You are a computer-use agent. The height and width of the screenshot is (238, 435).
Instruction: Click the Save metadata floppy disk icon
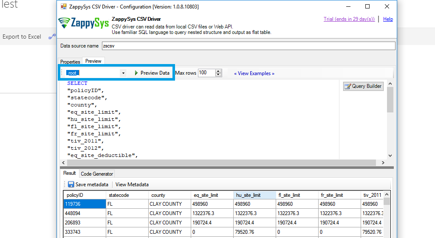(71, 185)
